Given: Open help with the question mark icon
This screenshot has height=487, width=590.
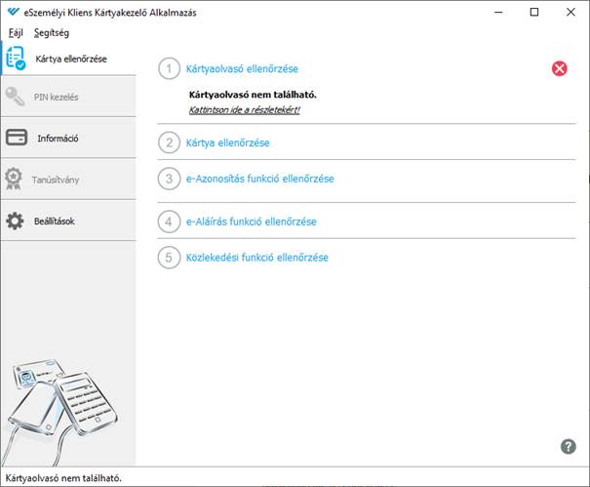Looking at the screenshot, I should [569, 447].
